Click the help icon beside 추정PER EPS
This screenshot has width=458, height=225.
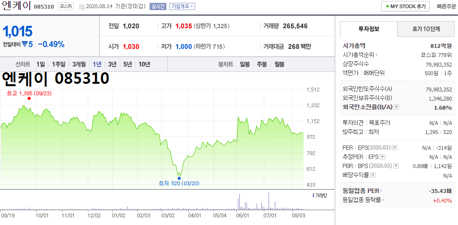382,157
